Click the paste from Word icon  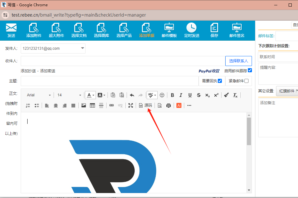click(122, 95)
